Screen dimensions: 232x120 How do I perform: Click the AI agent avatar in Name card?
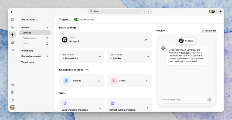(x=64, y=40)
